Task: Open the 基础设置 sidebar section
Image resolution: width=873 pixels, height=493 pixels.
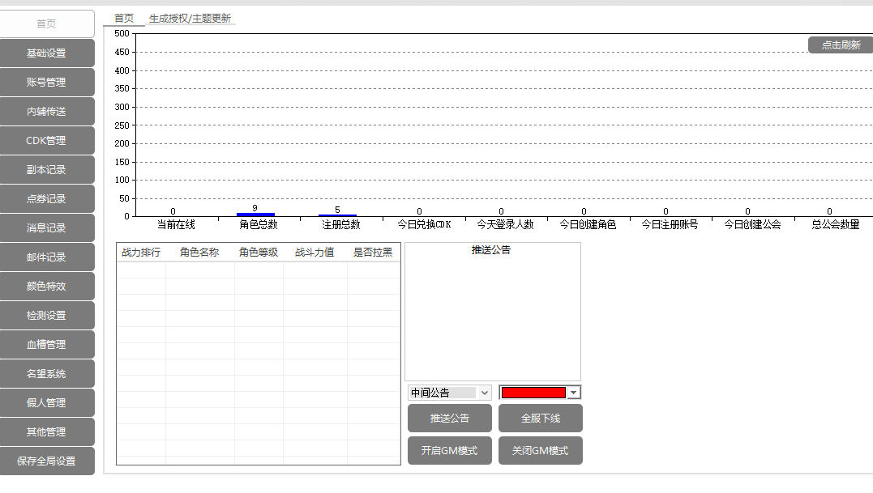Action: 47,53
